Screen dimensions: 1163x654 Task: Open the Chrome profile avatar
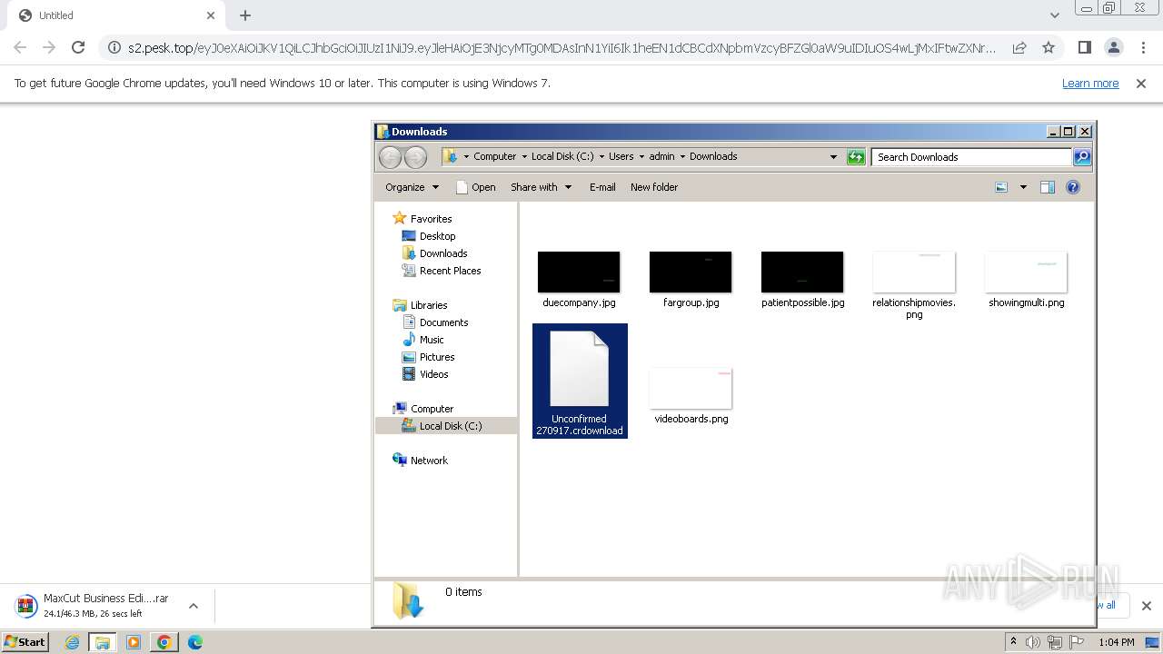(x=1113, y=47)
